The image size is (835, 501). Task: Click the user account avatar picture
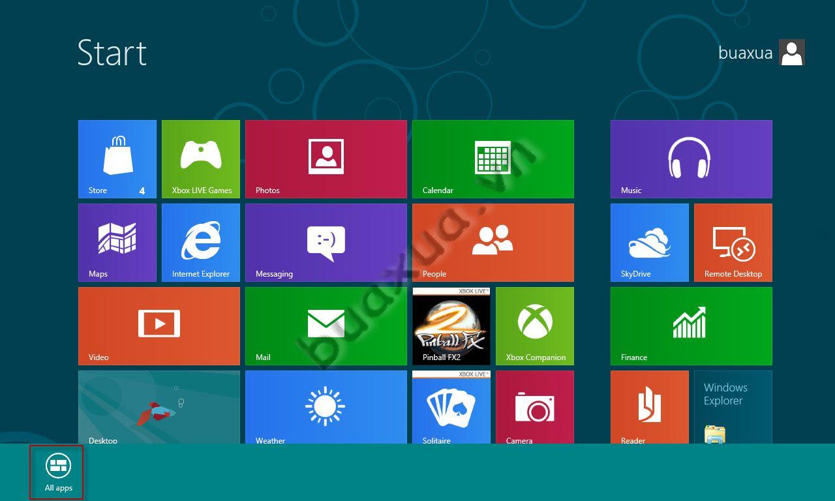[792, 52]
